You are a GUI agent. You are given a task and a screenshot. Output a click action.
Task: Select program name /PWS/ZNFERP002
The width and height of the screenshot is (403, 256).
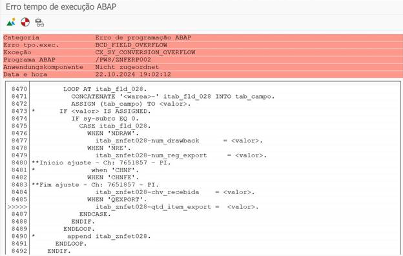tap(123, 60)
